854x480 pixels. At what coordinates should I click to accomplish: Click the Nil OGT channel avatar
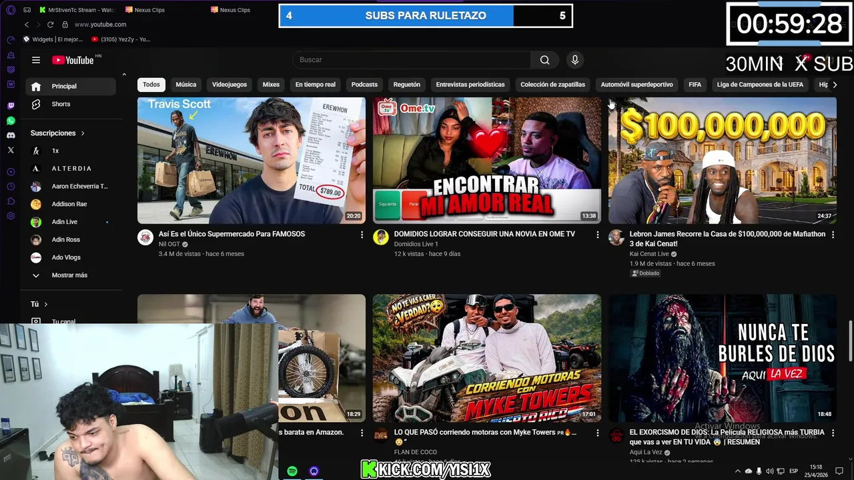(x=145, y=237)
